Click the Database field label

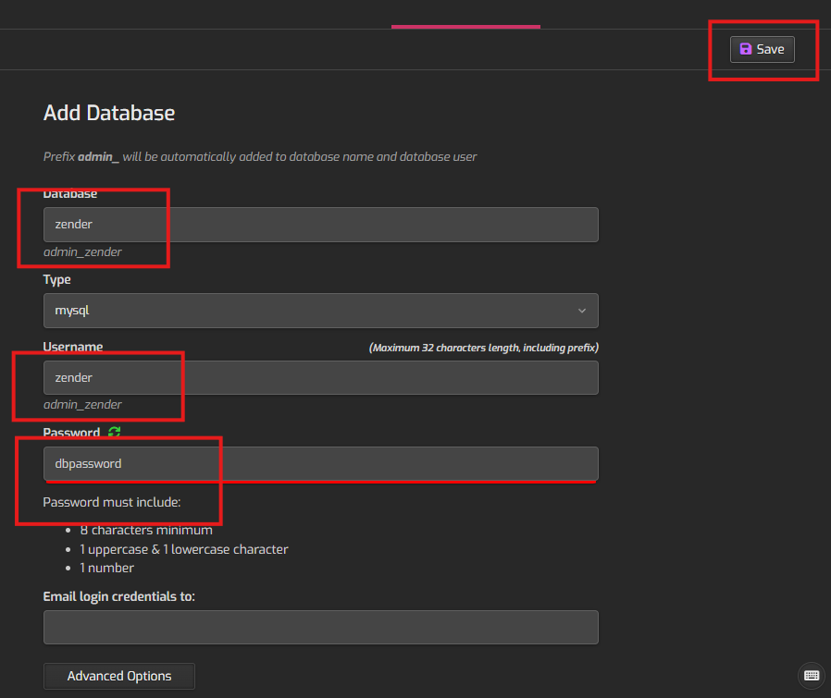click(x=70, y=194)
